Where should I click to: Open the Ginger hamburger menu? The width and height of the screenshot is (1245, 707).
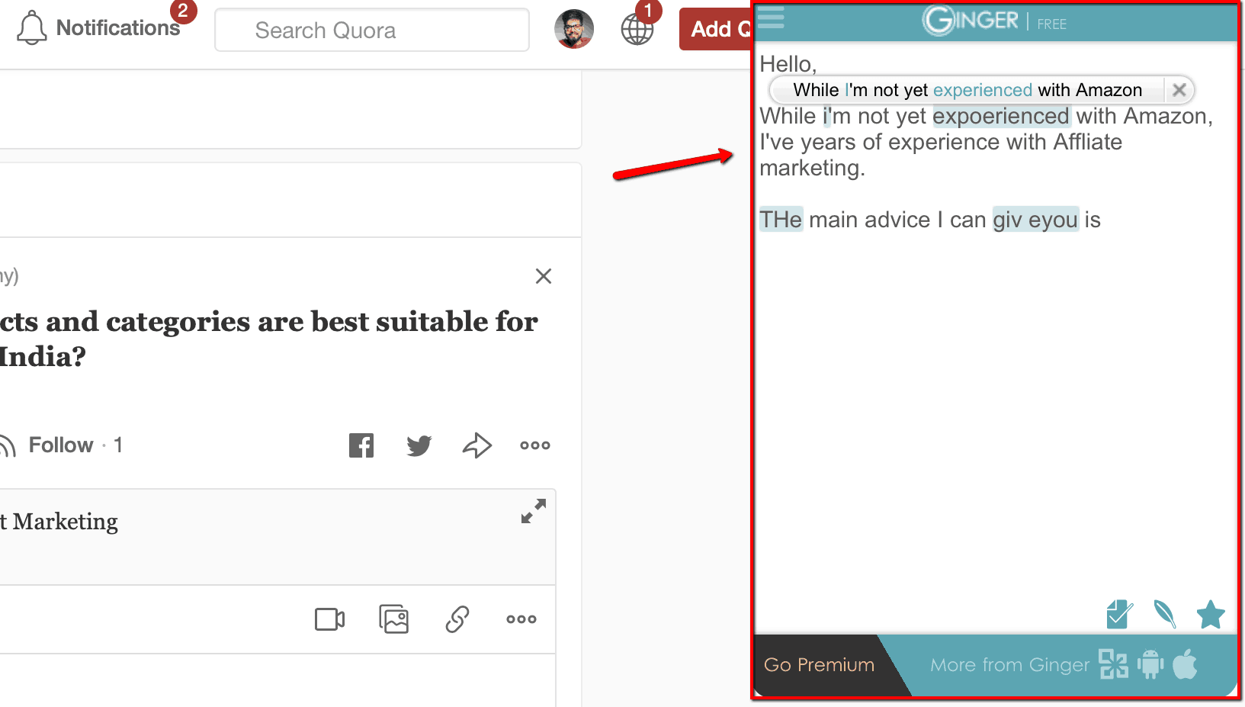771,18
